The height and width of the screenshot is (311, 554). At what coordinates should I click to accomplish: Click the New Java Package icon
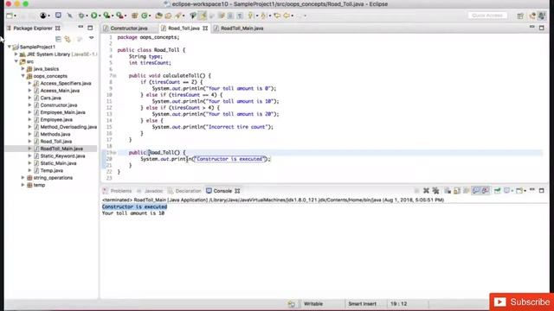135,16
